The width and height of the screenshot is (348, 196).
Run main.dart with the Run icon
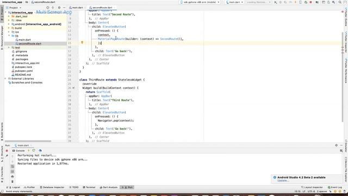276,2
